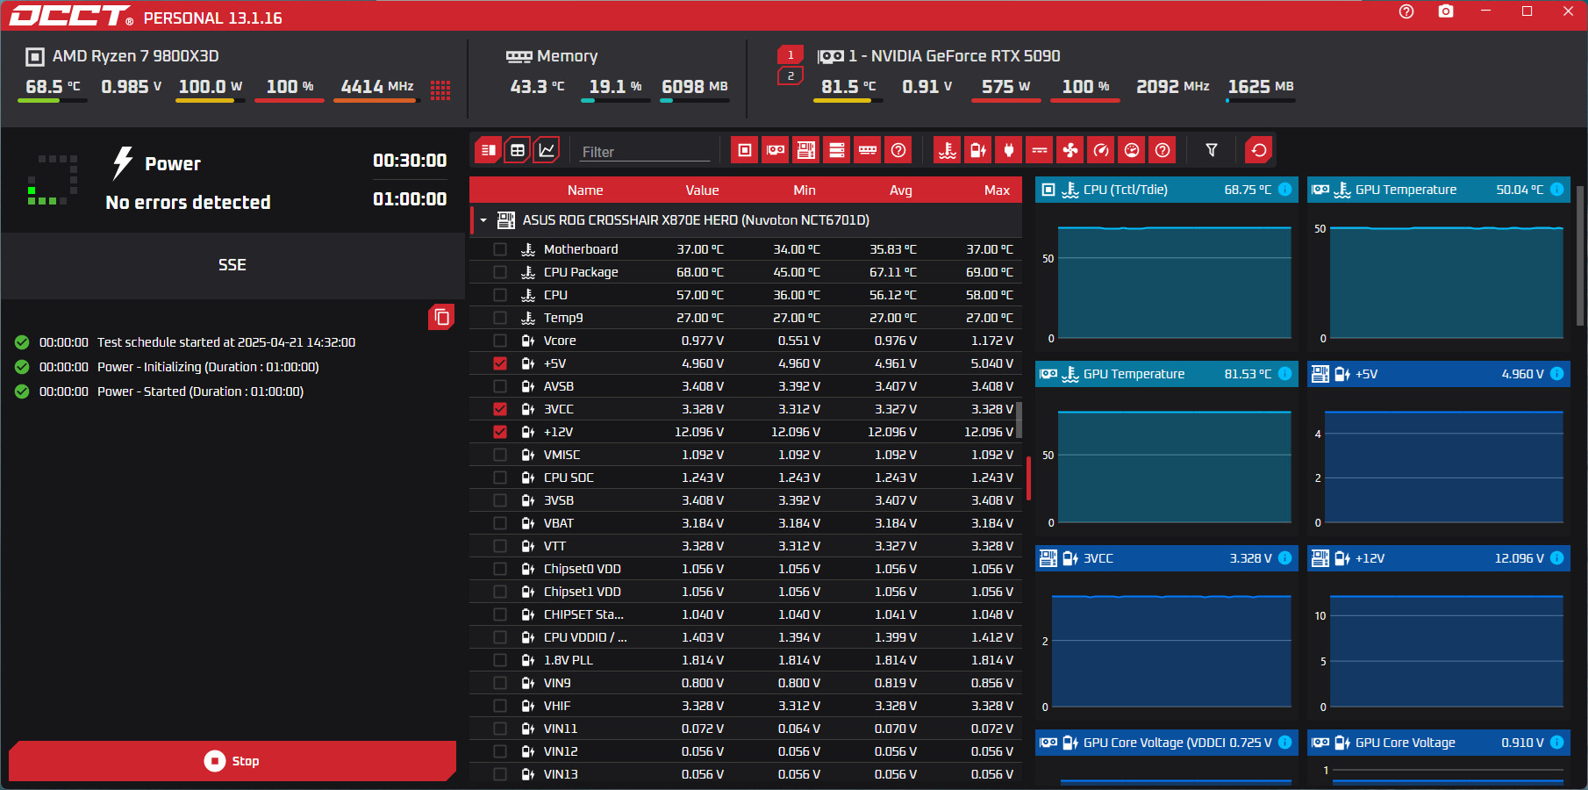Toggle power plug sensor type filter
Viewport: 1588px width, 790px height.
pyautogui.click(x=1009, y=150)
